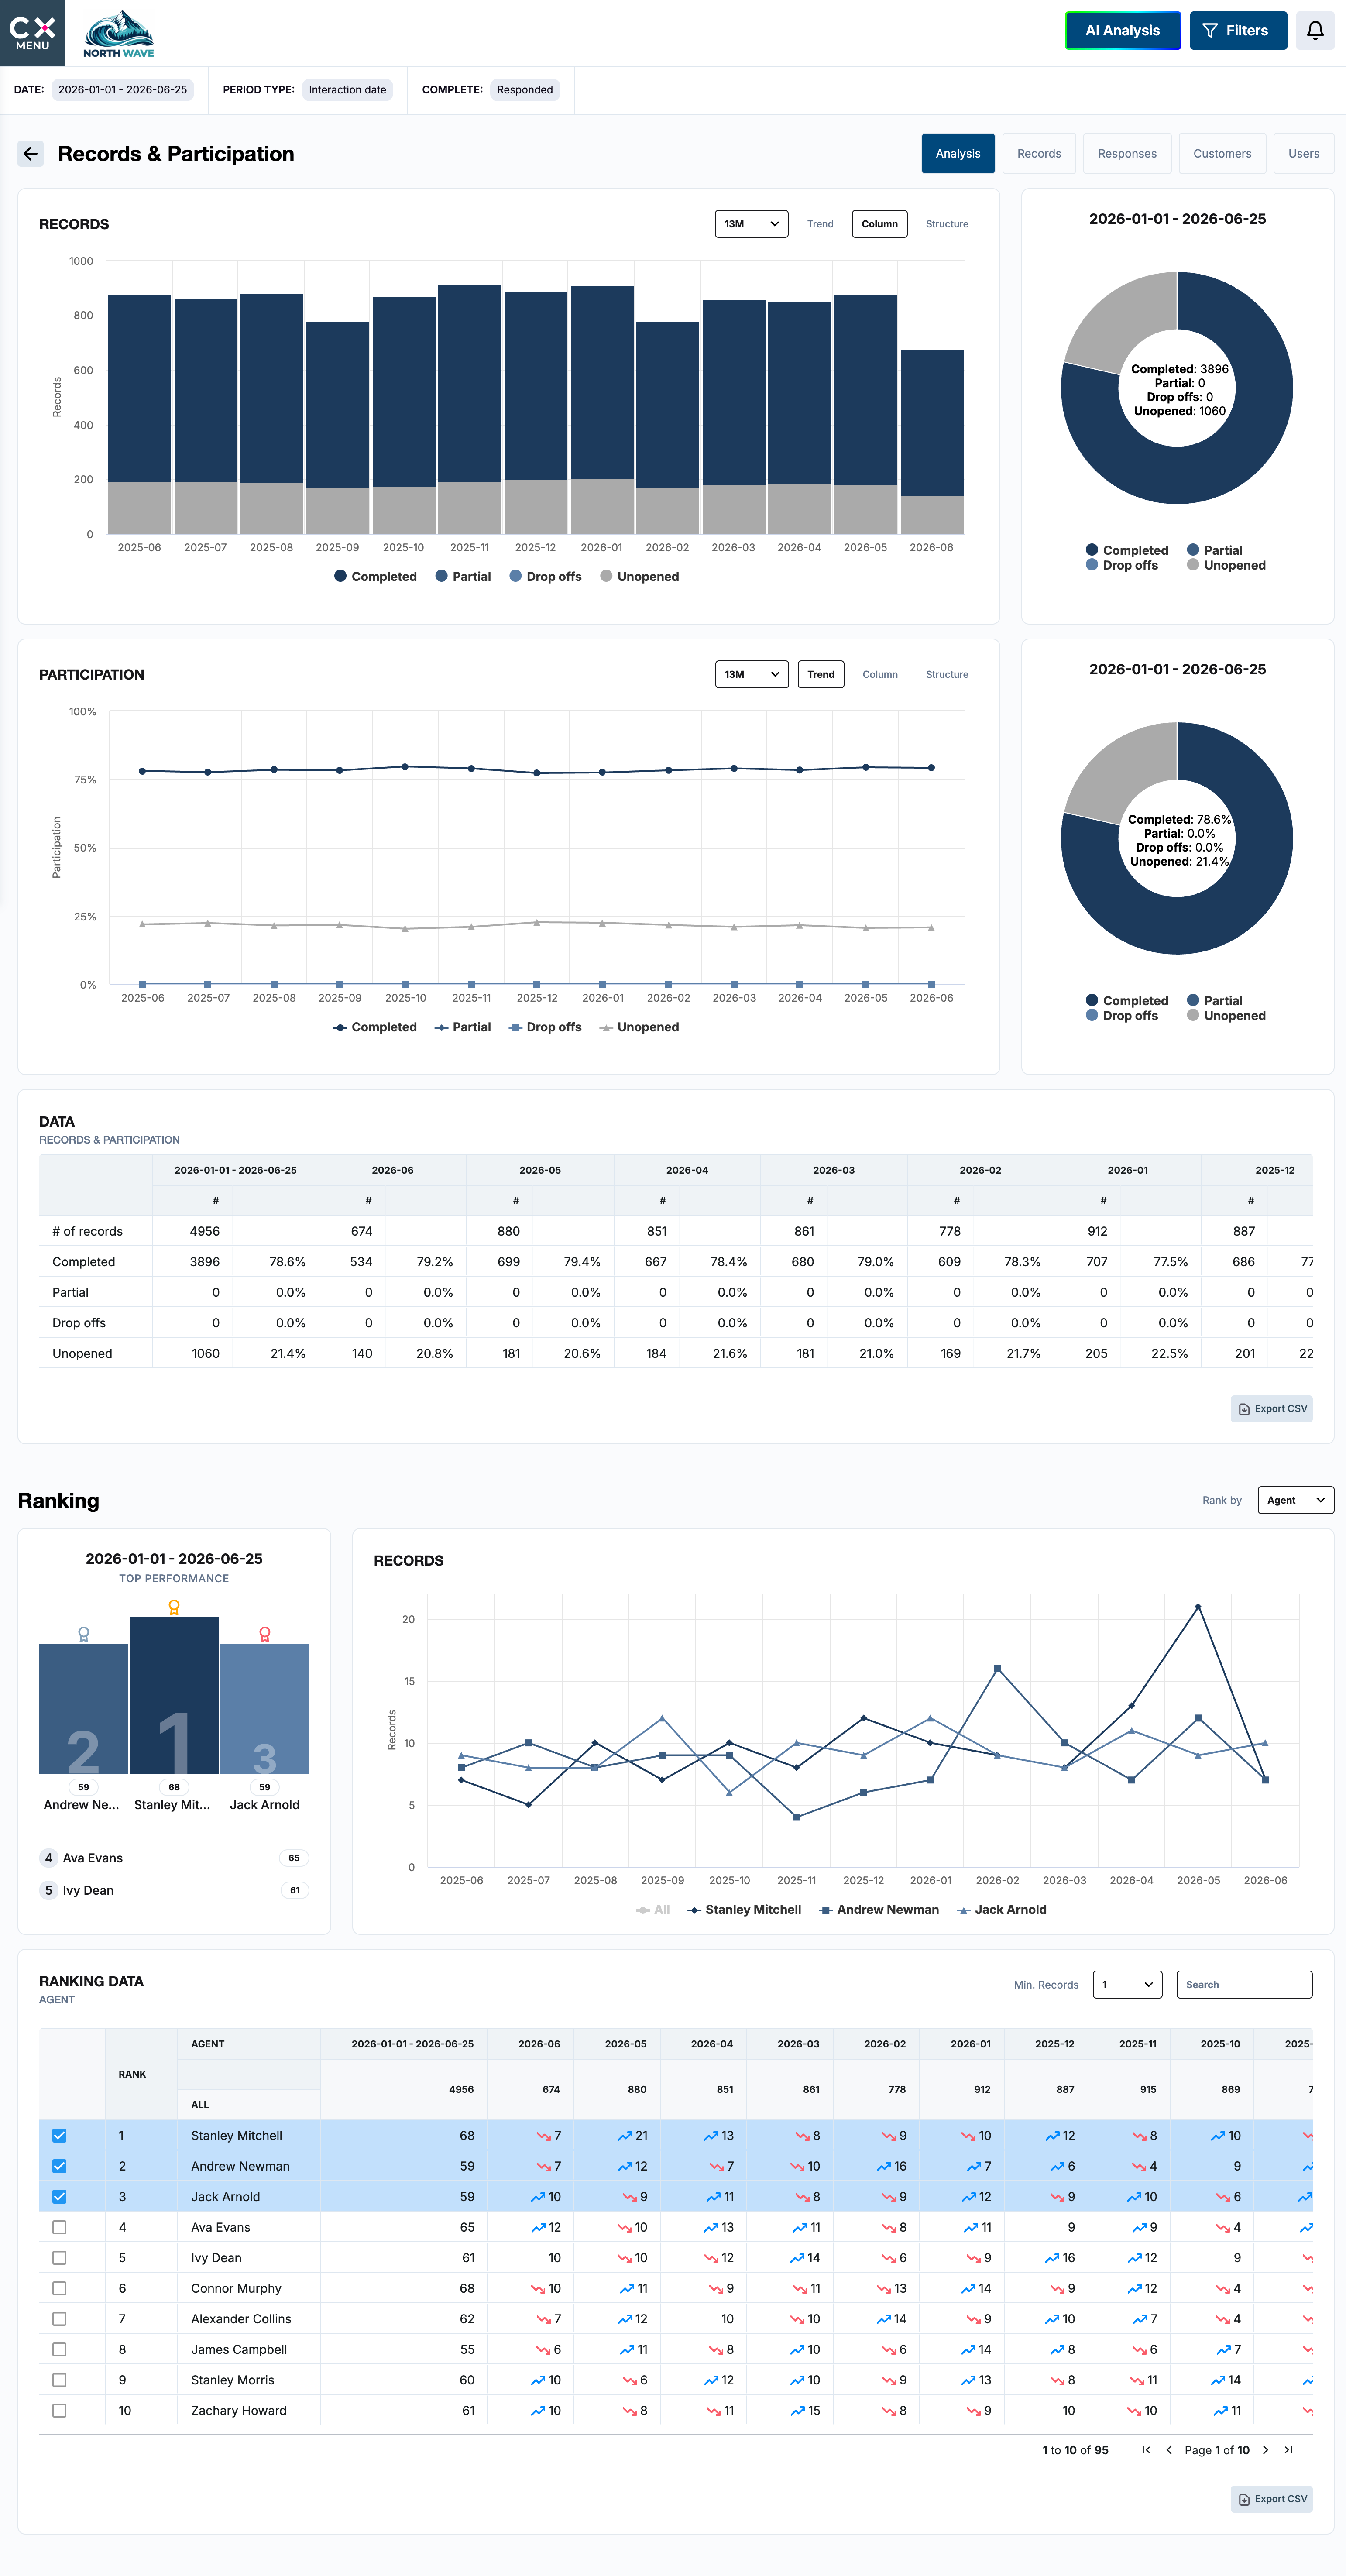Select Ivy Dean in top performance list

click(174, 1890)
